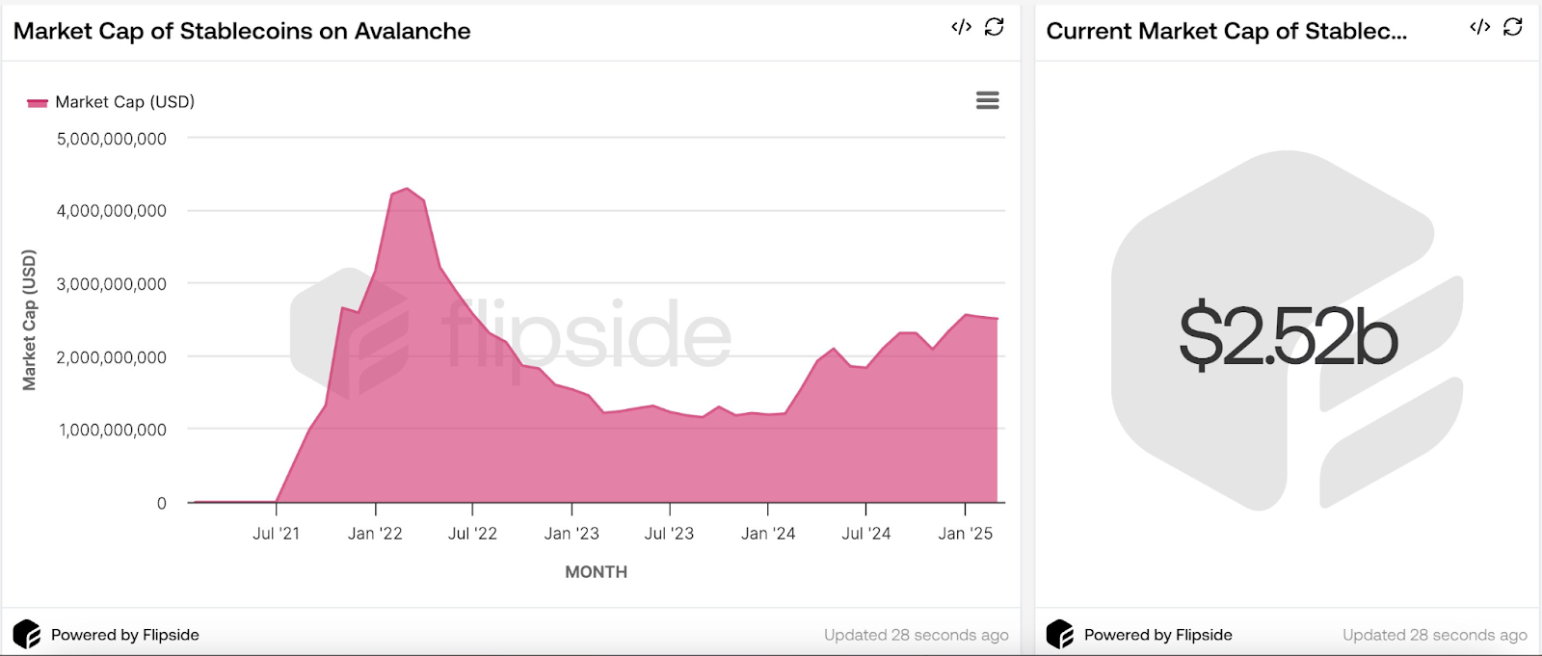
Task: Expand the chart context menu for download options
Action: pos(987,100)
